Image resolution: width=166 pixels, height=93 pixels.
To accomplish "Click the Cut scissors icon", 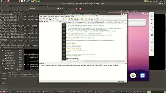I will click(92, 19).
